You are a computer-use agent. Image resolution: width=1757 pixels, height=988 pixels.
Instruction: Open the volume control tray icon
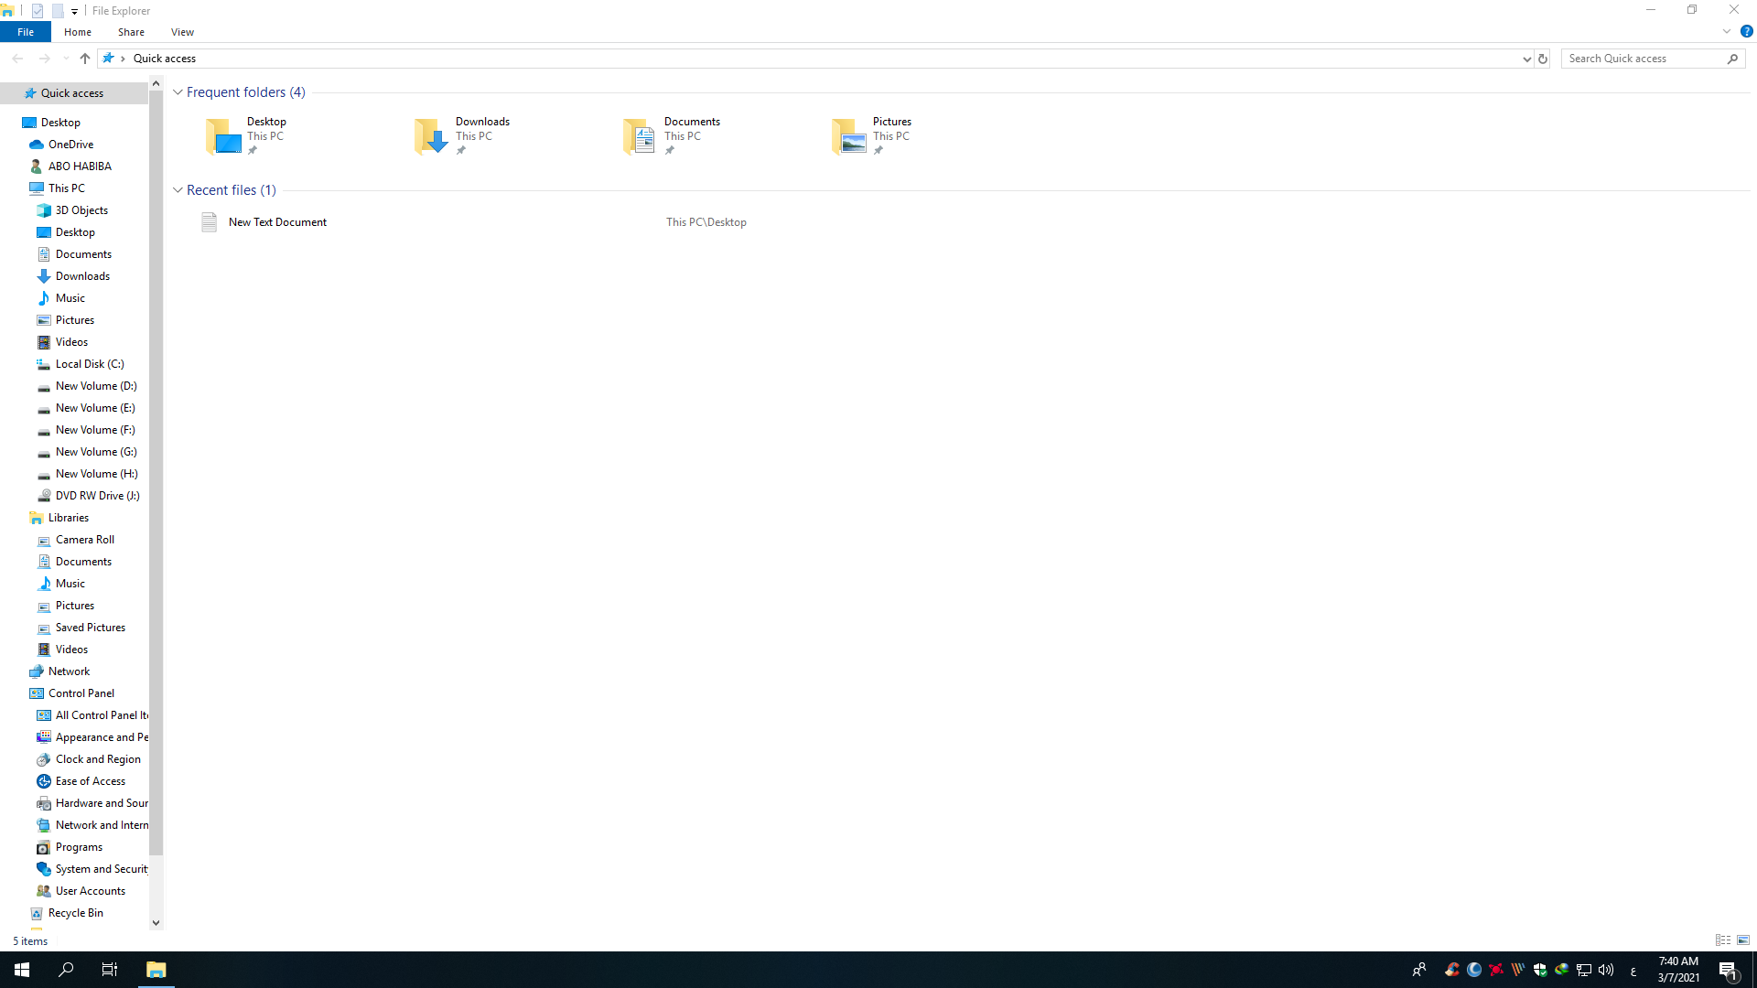click(x=1606, y=970)
